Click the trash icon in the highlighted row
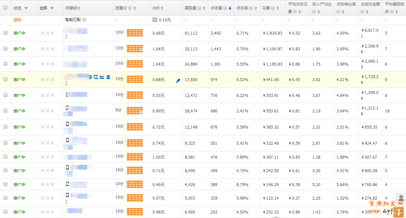The width and height of the screenshot is (406, 218). [108, 77]
